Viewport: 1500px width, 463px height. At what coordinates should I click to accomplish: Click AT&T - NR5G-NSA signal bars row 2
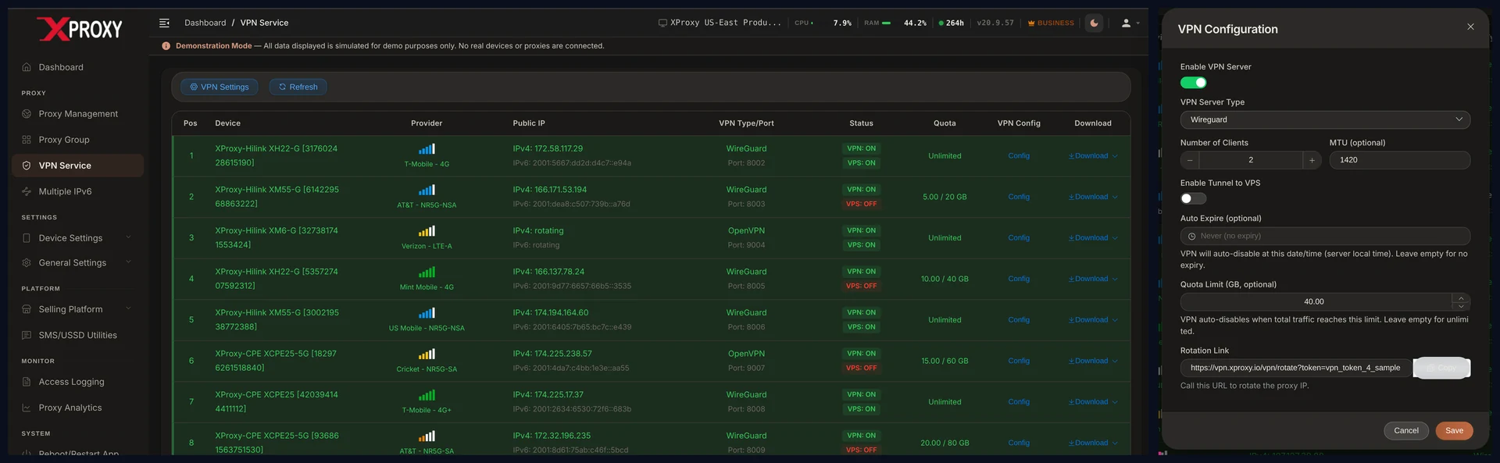pos(427,190)
